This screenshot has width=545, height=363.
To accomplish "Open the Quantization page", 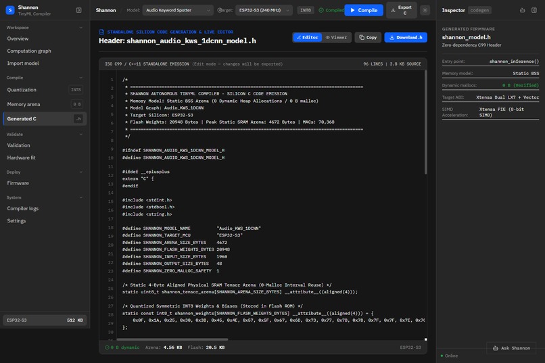I will (45, 90).
